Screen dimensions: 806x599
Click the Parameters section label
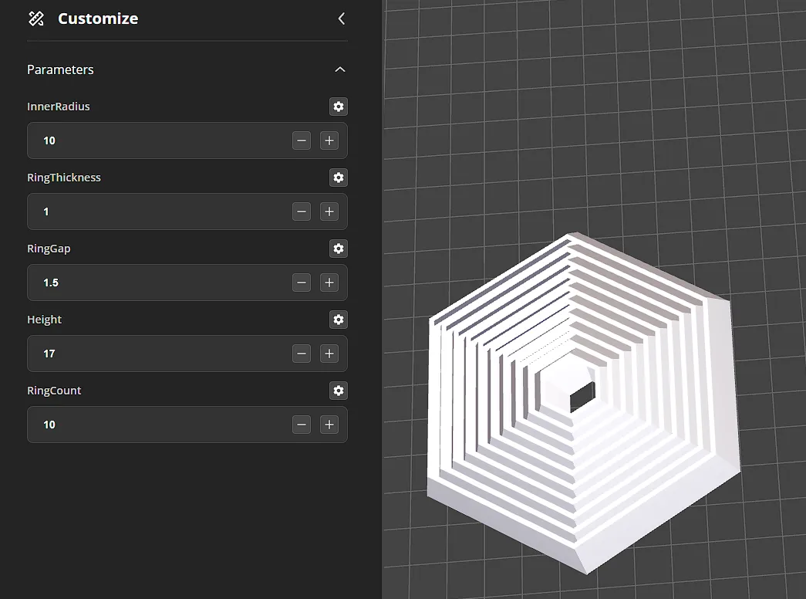click(x=60, y=69)
